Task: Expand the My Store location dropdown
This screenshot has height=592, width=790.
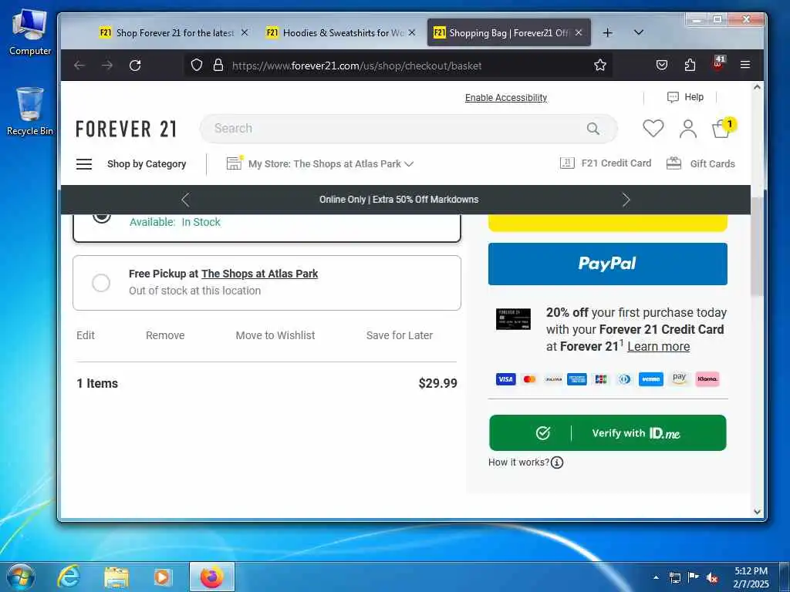Action: (x=409, y=164)
